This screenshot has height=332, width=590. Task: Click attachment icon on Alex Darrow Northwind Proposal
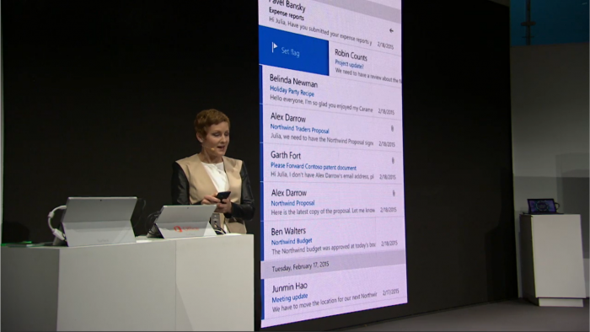(394, 193)
